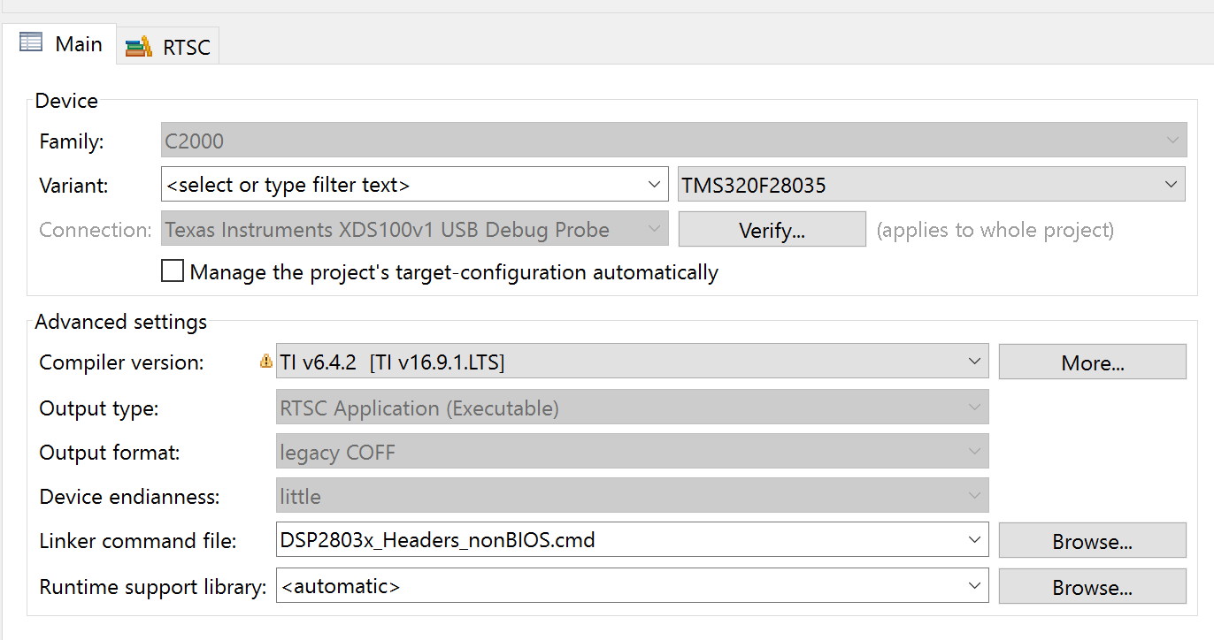
Task: Click the More... button
Action: (1093, 362)
